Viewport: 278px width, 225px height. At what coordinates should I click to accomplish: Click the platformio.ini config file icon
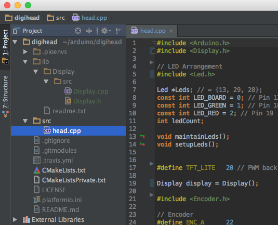coord(37,200)
